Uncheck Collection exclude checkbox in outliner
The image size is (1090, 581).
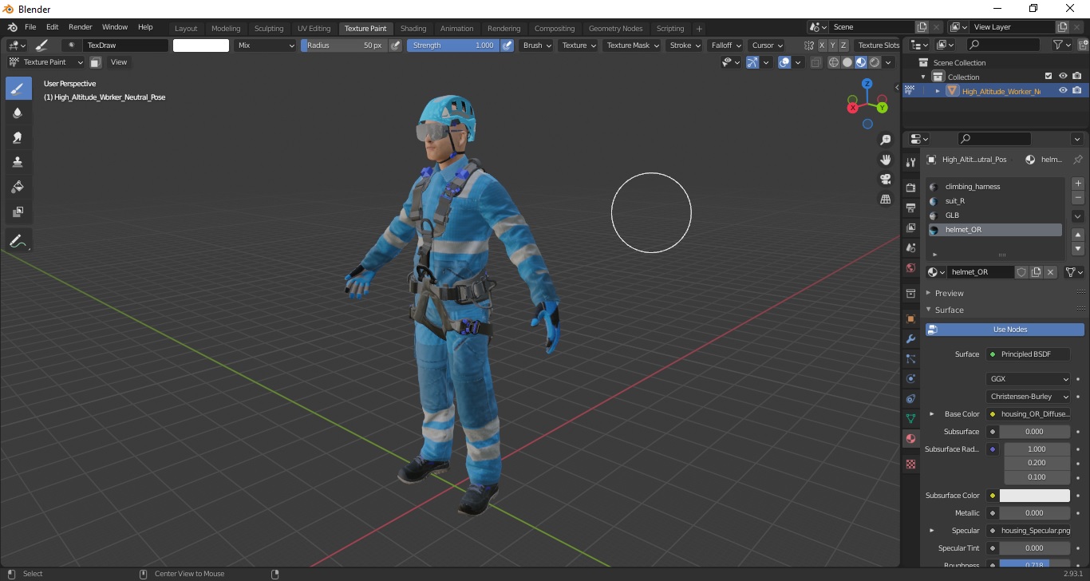(x=1049, y=77)
